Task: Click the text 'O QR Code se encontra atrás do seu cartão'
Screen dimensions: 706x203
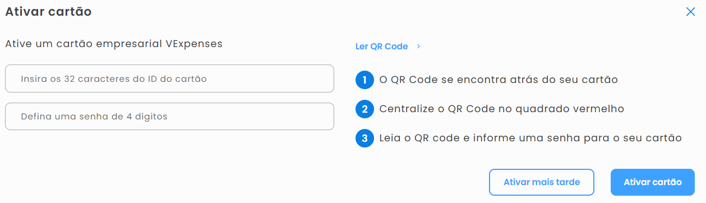Action: [x=499, y=80]
